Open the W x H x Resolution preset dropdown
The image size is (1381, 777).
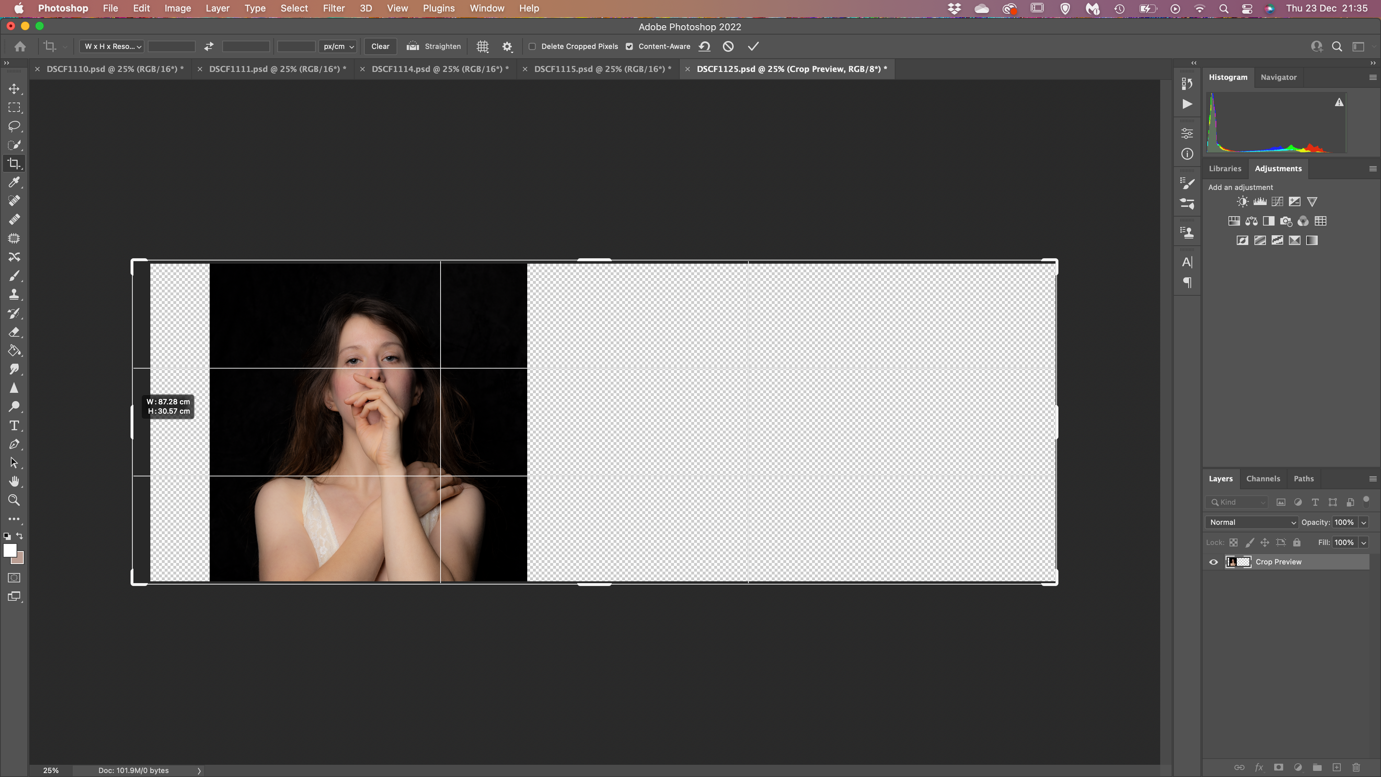(x=112, y=47)
